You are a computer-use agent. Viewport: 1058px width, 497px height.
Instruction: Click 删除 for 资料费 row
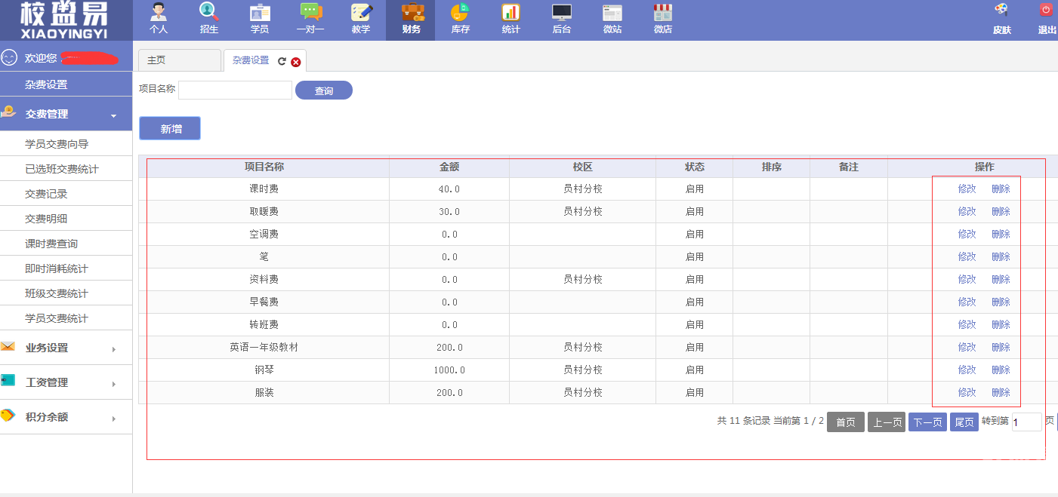click(x=1001, y=279)
